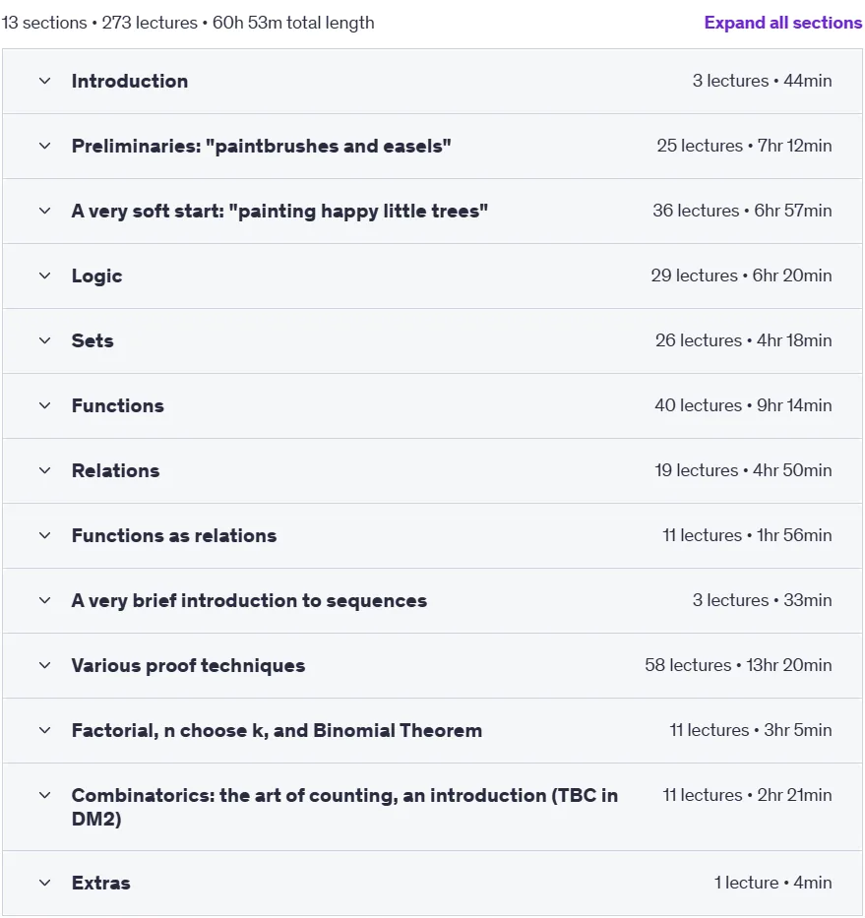Click the chevron beside Logic
This screenshot has height=918, width=865.
[45, 275]
